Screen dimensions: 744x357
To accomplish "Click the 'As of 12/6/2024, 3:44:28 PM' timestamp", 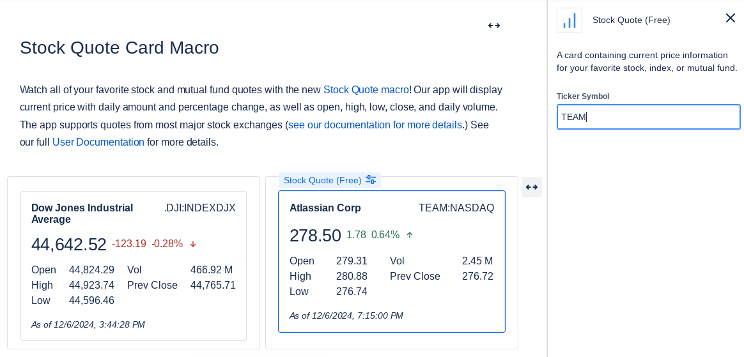I will [88, 325].
